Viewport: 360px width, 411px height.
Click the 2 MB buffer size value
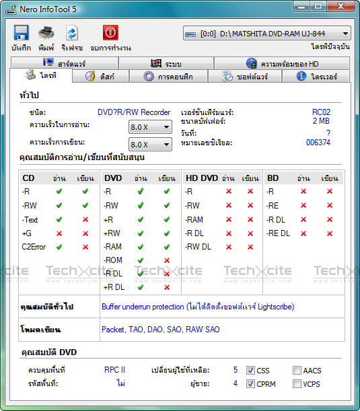pyautogui.click(x=321, y=121)
